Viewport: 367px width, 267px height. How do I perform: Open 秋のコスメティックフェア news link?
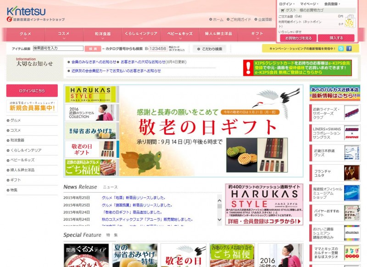click(x=147, y=219)
